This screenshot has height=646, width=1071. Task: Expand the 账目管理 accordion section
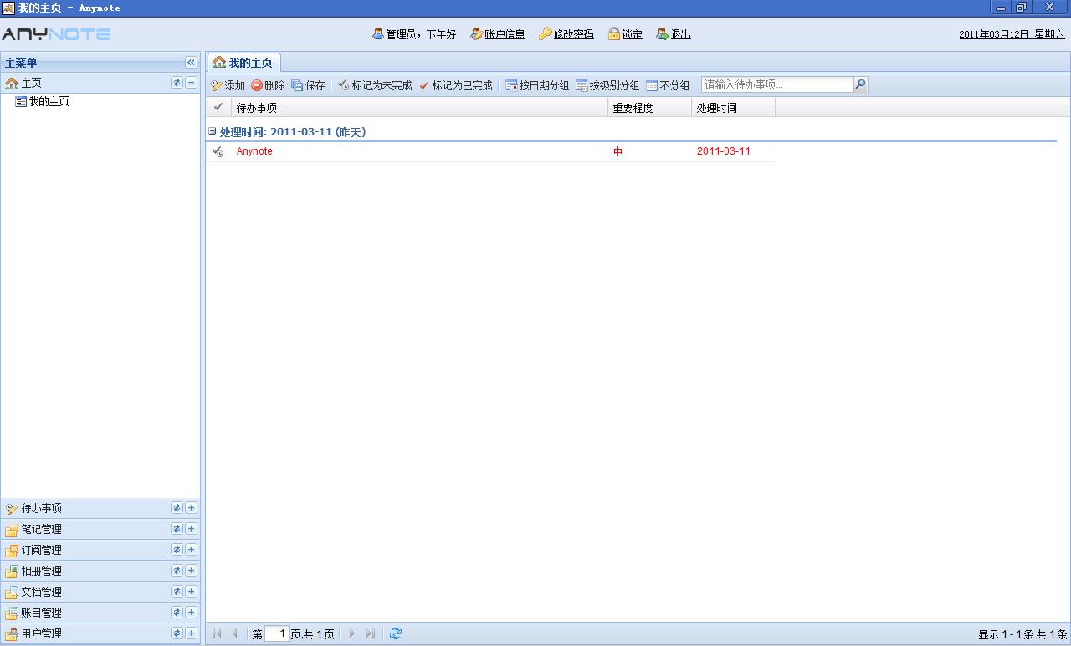(191, 612)
